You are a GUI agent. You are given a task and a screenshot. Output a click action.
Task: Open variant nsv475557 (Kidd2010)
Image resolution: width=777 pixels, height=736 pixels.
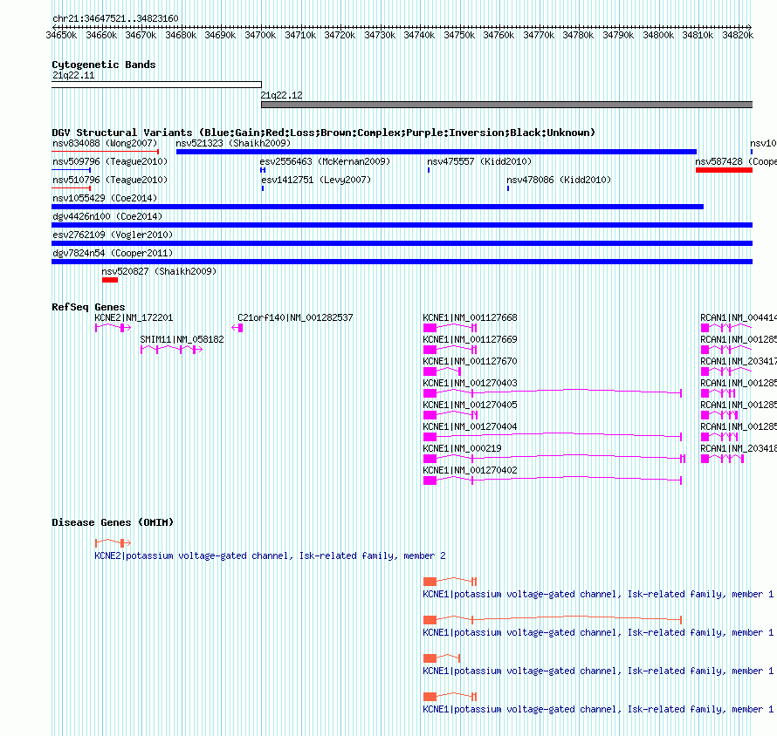point(479,161)
